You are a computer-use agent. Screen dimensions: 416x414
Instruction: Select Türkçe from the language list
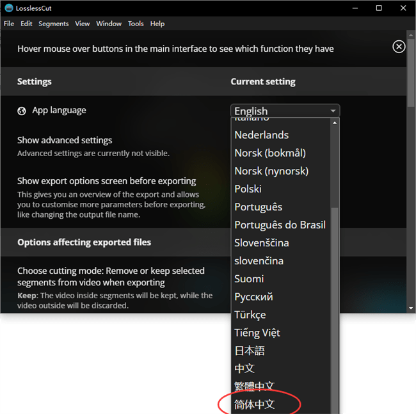(250, 315)
